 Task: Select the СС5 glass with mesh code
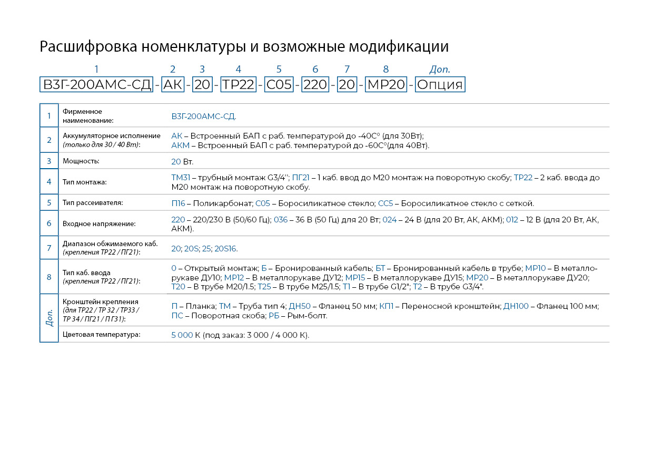(x=385, y=203)
